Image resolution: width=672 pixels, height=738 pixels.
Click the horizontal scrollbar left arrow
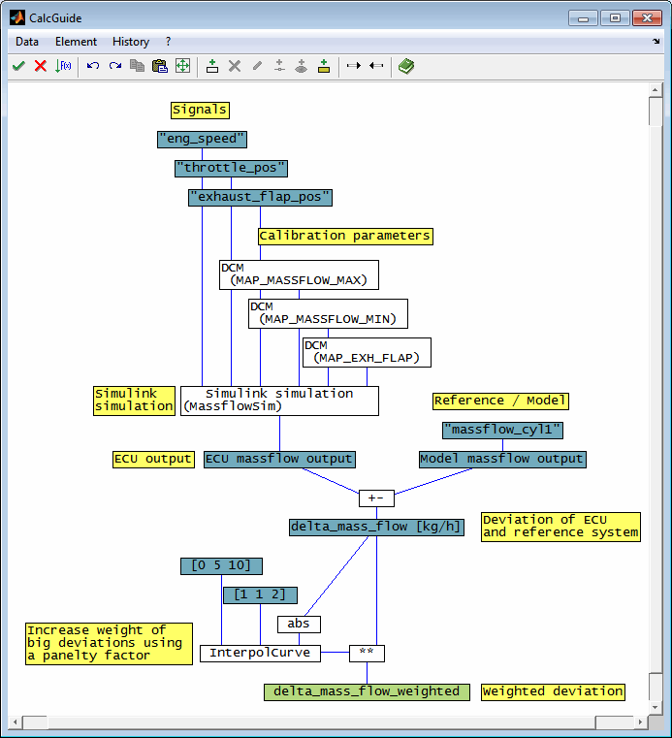tap(16, 722)
